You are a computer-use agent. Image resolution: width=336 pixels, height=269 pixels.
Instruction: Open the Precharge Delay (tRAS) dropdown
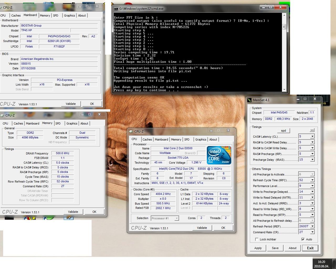tap(312, 160)
